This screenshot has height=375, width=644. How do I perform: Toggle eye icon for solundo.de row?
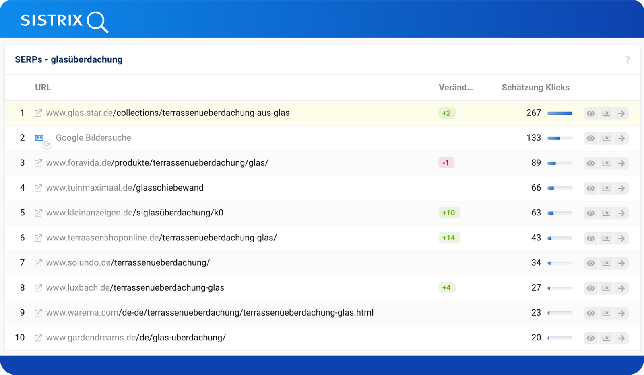pyautogui.click(x=590, y=263)
